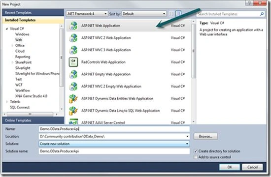Screen dimensions: 271x177
Task: Click tree scroll right arrow
Action: coord(56,114)
